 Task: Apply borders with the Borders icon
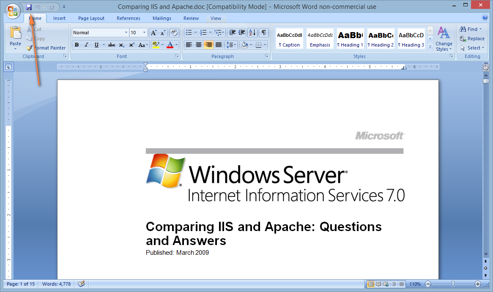(x=258, y=45)
